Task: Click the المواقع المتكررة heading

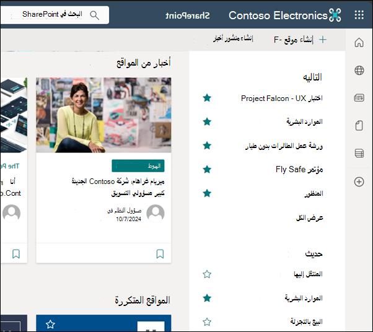Action: (x=143, y=300)
